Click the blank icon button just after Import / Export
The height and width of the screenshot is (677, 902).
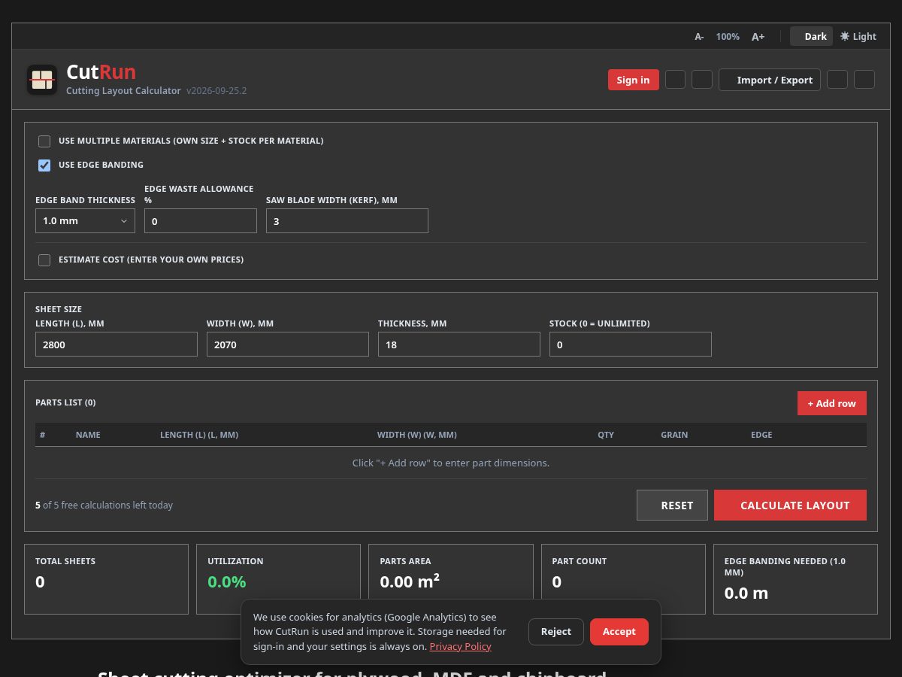(837, 80)
